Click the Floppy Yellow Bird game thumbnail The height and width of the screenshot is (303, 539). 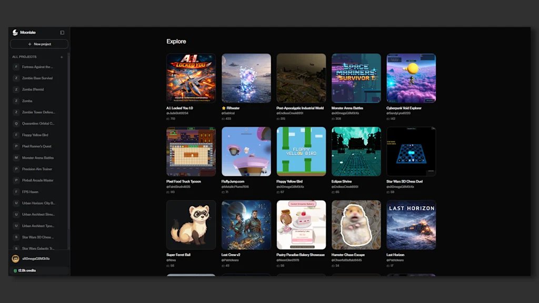(x=301, y=151)
